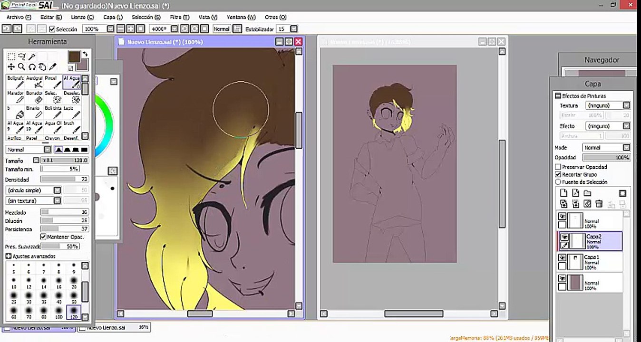The image size is (641, 342).
Task: Click the zoom out minus button
Action: coord(121,29)
